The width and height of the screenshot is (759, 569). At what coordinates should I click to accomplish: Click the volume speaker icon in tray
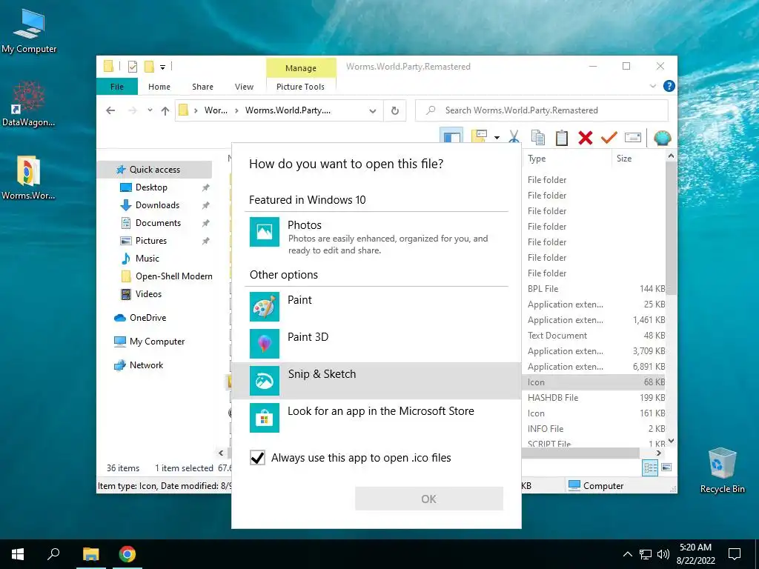(x=663, y=554)
